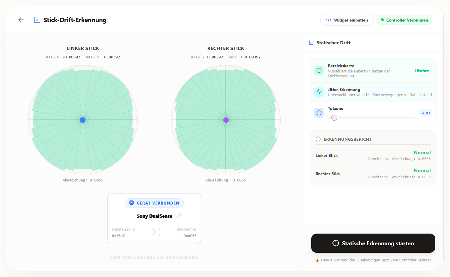Go back using the left arrow icon
Screen dimensions: 450x277
pos(21,20)
